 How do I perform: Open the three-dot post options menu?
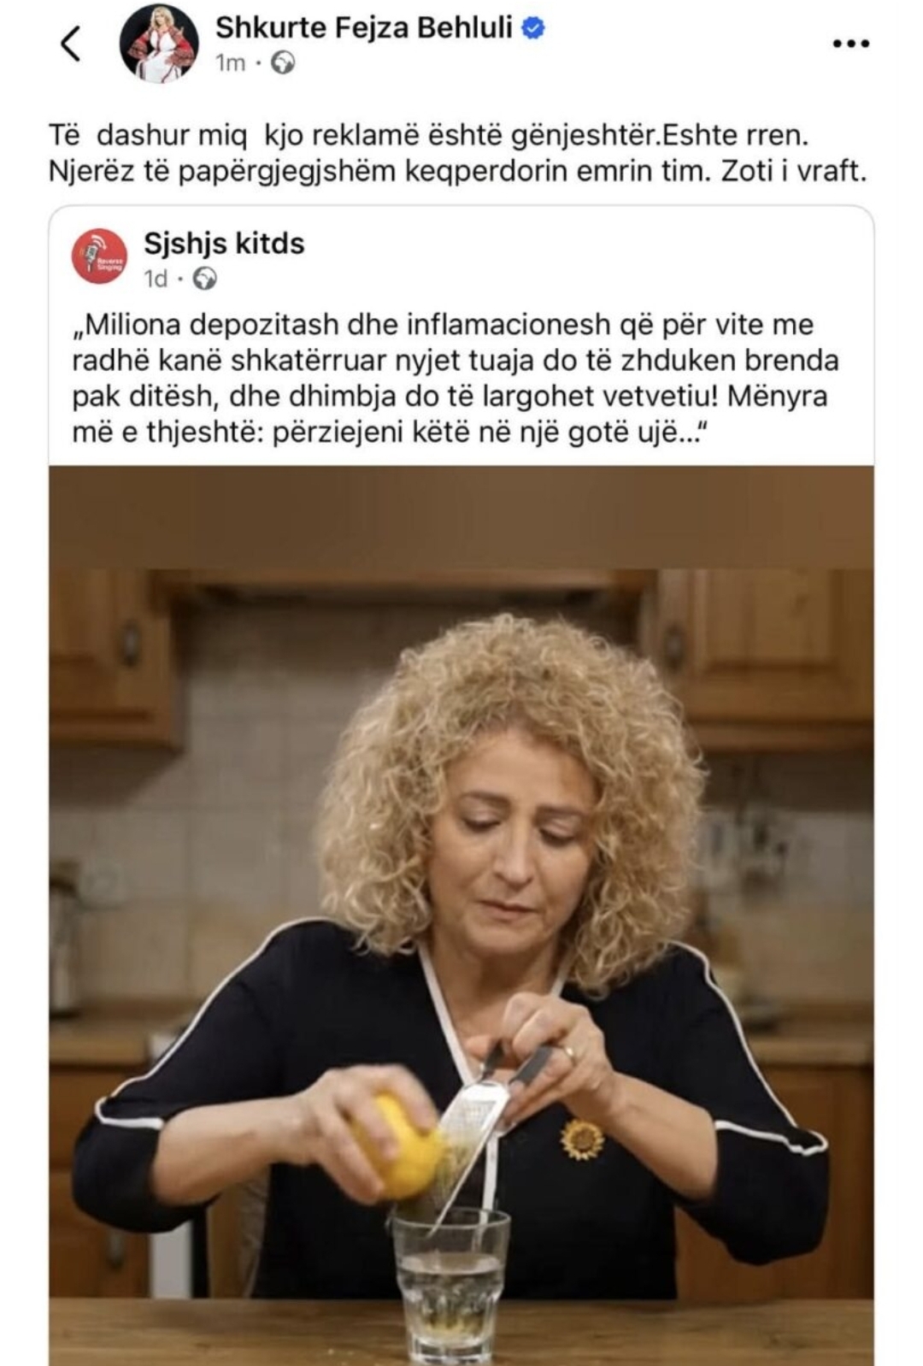pos(851,44)
